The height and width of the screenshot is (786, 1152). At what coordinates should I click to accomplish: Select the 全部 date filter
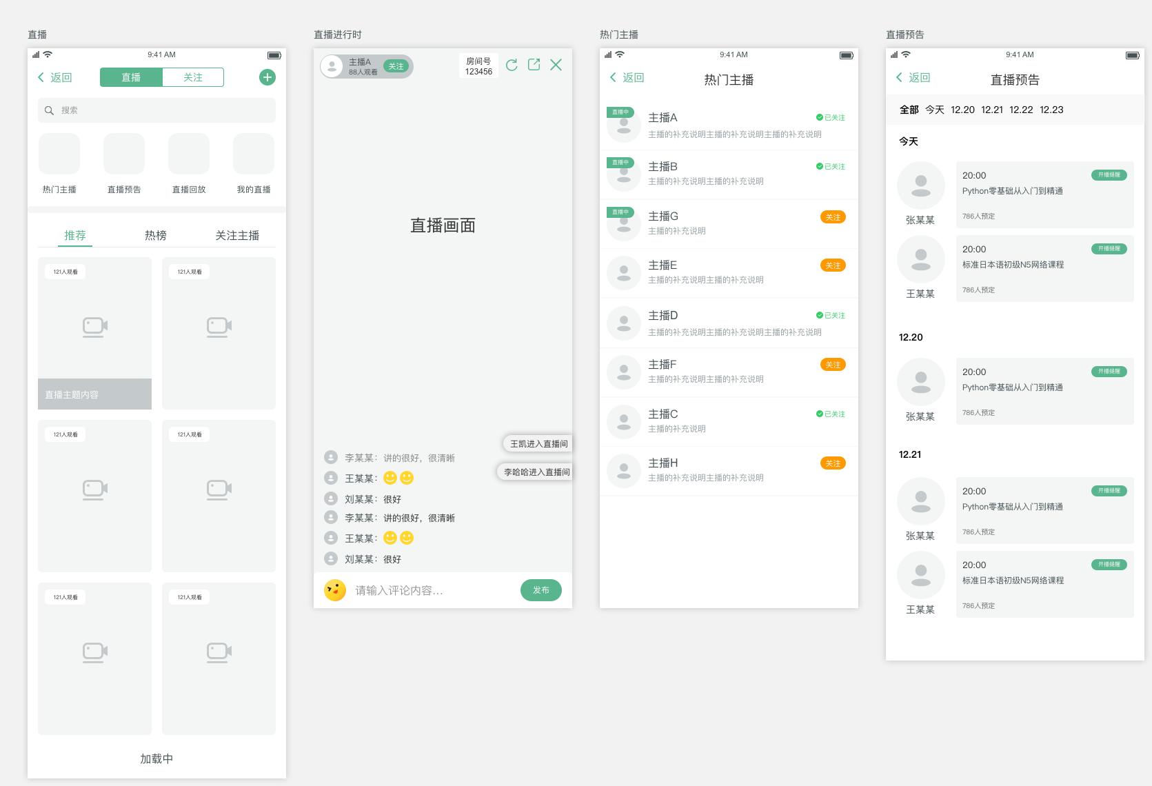[x=909, y=110]
